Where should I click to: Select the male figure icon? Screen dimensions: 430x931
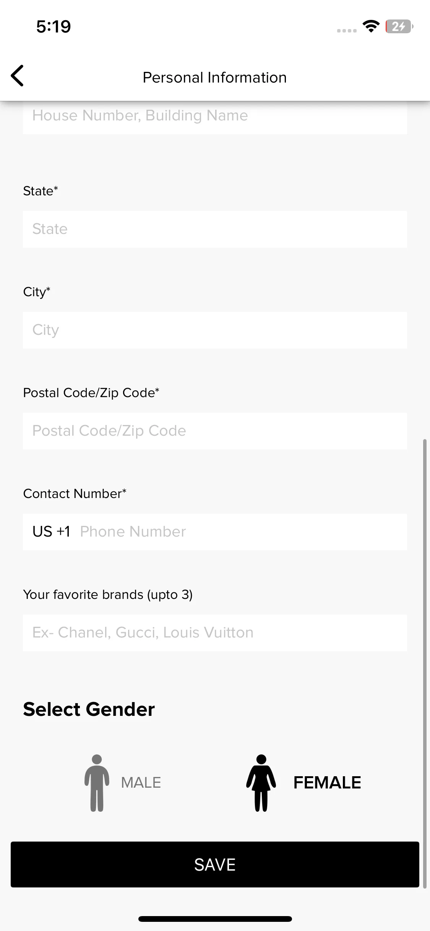point(97,783)
